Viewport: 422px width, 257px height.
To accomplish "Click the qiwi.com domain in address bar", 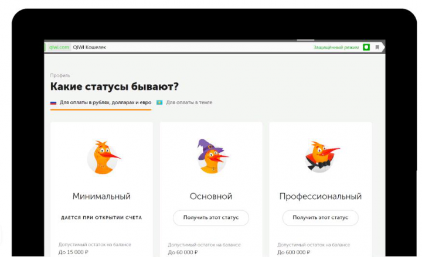I will coord(59,47).
